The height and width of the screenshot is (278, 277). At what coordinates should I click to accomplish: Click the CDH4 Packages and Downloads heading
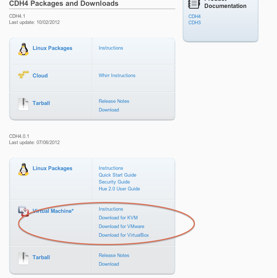[64, 4]
